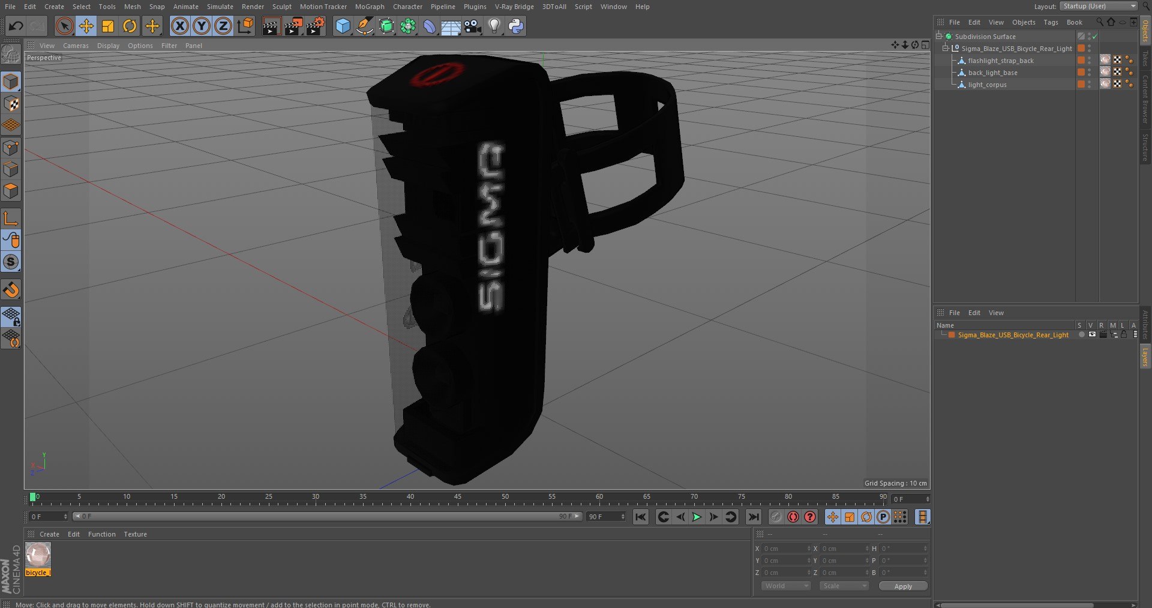Toggle Y-axis lock
Image resolution: width=1152 pixels, height=608 pixels.
coord(202,26)
